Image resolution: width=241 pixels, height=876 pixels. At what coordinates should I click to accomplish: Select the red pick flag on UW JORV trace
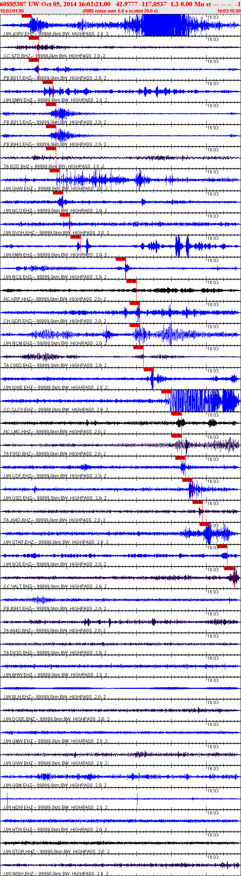[27, 16]
